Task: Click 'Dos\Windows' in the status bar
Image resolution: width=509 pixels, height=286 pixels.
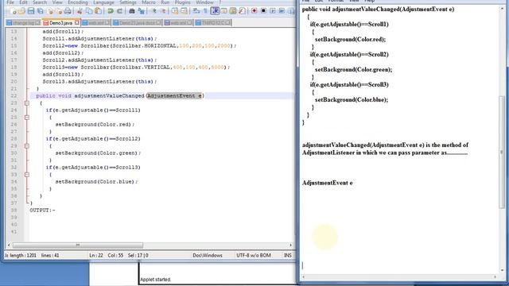Action: click(x=208, y=256)
